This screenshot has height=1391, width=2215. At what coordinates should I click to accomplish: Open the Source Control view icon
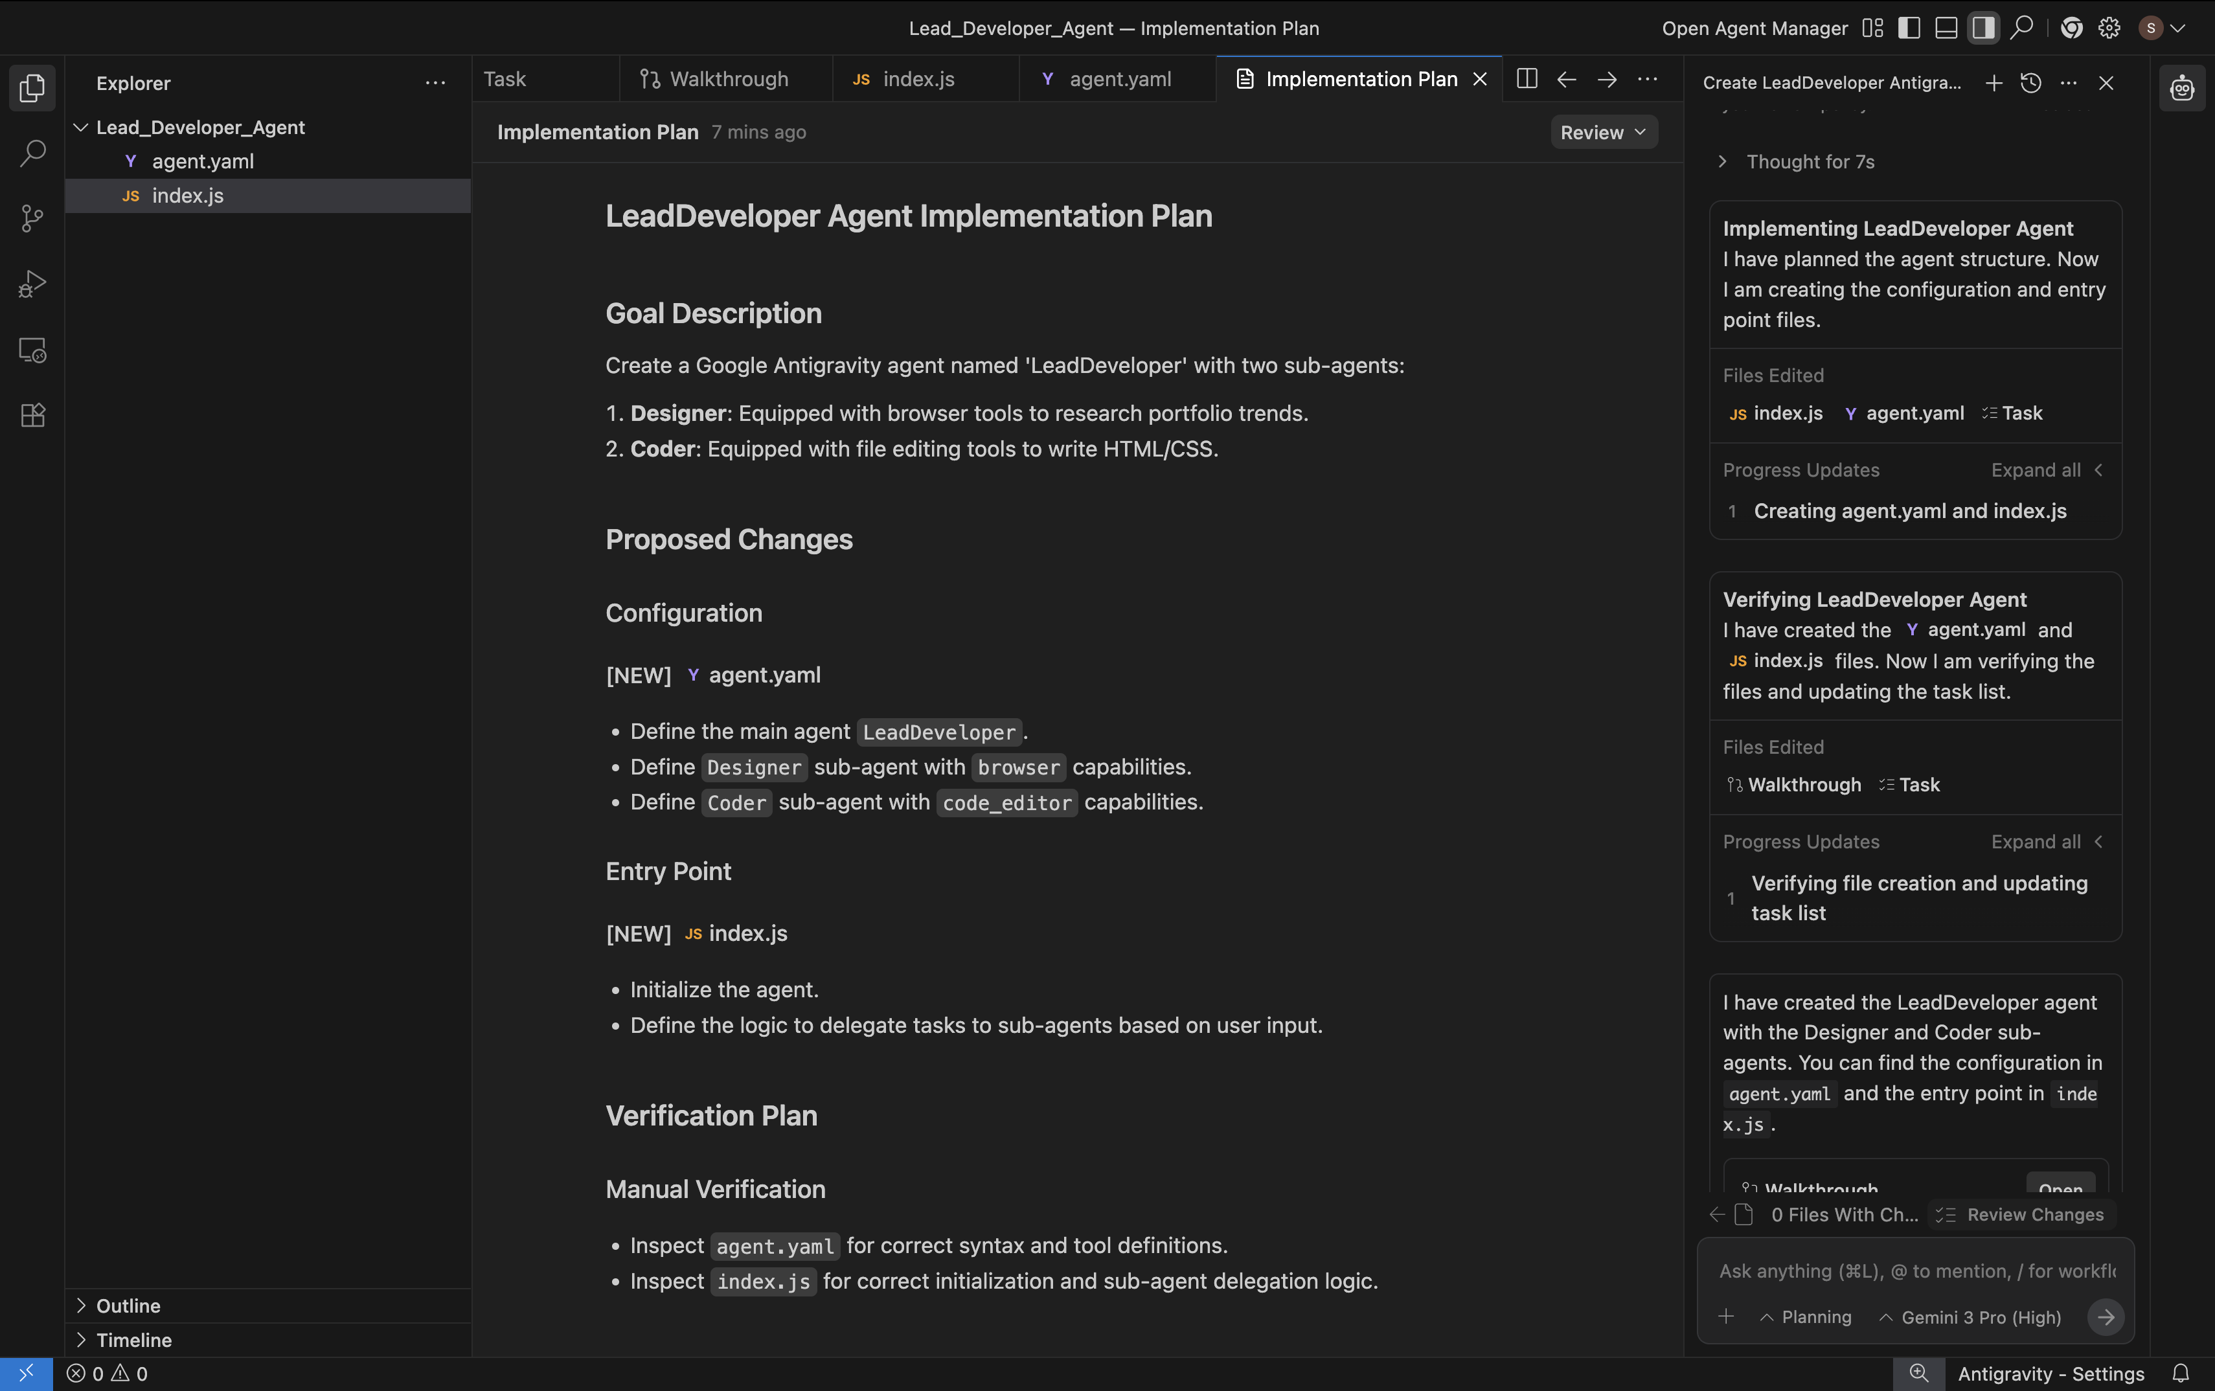[32, 219]
